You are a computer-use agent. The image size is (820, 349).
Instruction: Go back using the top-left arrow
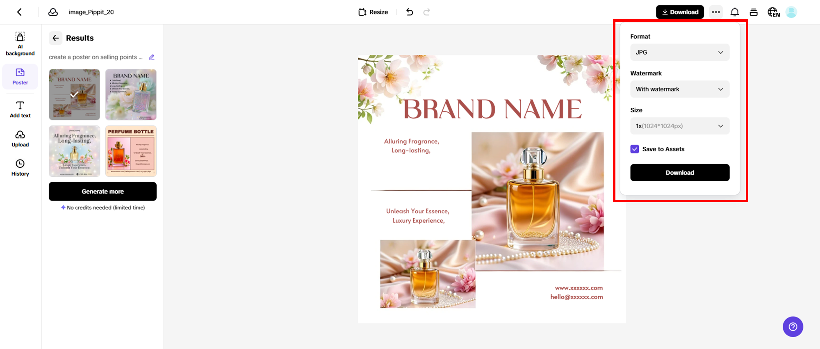pos(19,12)
